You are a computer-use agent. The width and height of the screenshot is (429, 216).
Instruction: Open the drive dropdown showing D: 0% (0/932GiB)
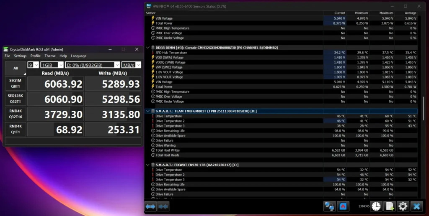coord(93,65)
